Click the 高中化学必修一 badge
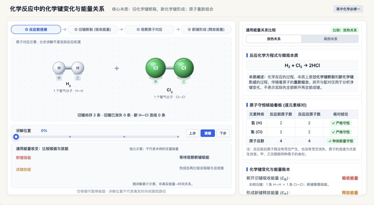374x205 pixels. (348, 9)
